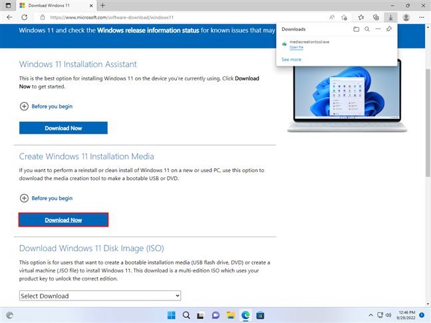Screen dimensions: 431x323
Task: Open Edge Settings and more menu
Action: 422,17
